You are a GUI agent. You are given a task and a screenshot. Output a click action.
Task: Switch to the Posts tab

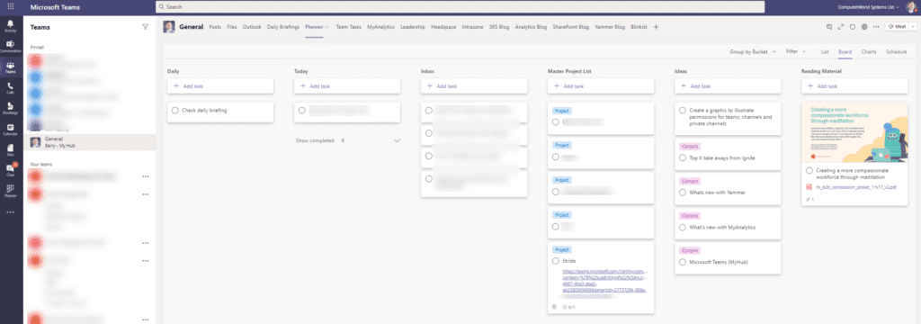[215, 26]
